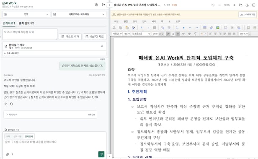Image resolution: width=258 pixels, height=159 pixels.
Task: Toggle underline formatting button
Action: click(178, 34)
